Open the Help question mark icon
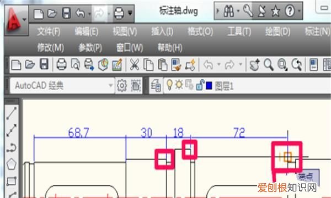Screen dimensions: 331x198 click(290, 11)
